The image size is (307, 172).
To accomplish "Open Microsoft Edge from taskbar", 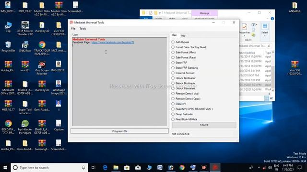I will 105,167.
